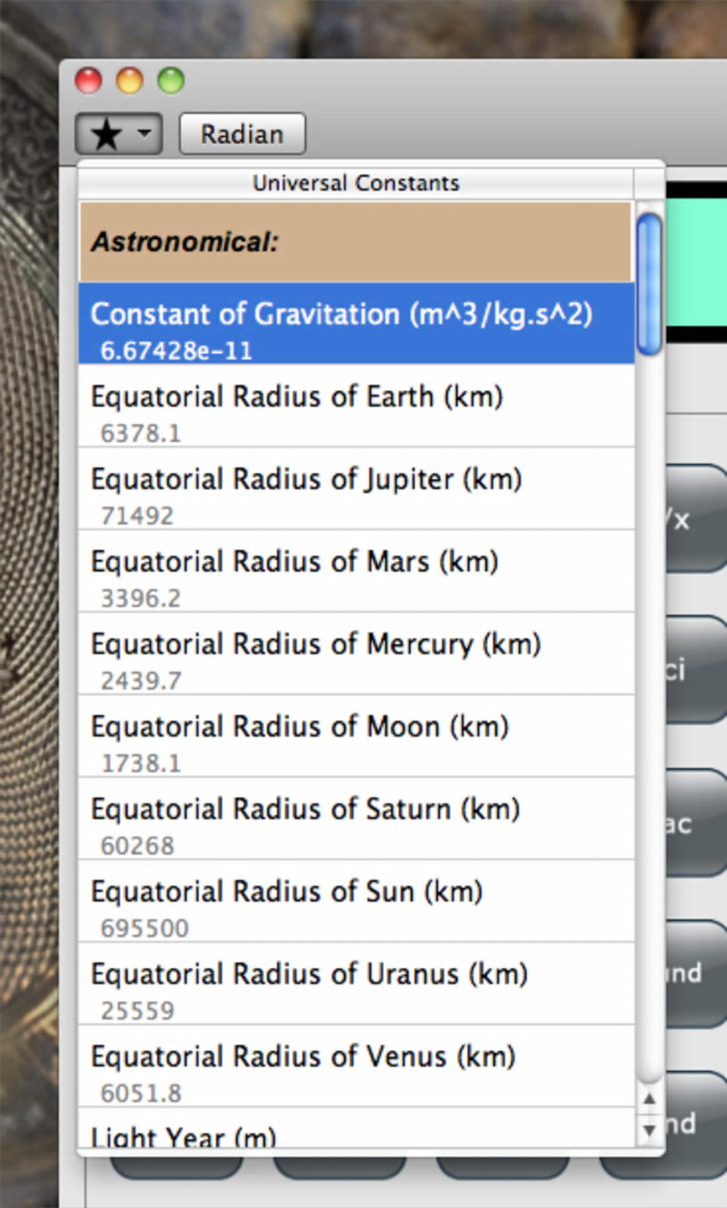Click the green zoom window button

coord(171,81)
